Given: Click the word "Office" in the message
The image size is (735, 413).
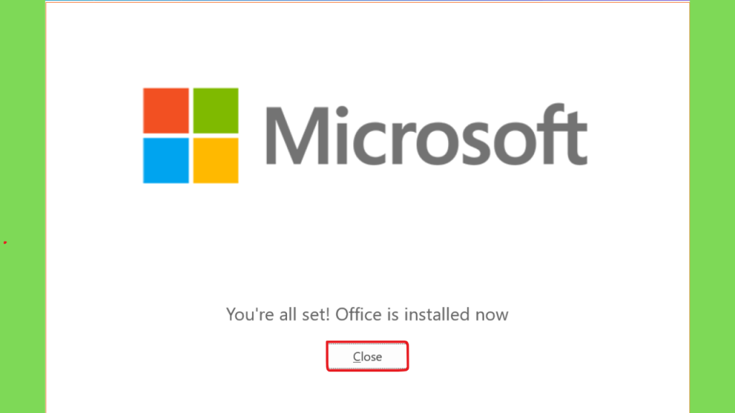Looking at the screenshot, I should click(359, 314).
